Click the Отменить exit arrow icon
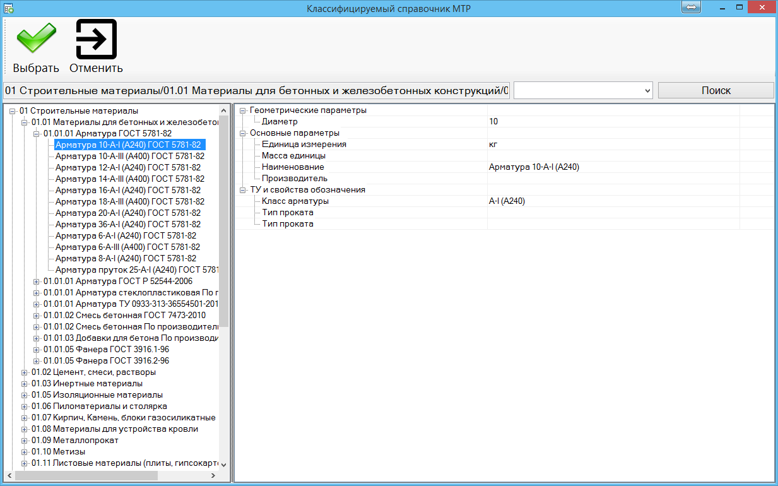The image size is (778, 486). 96,39
